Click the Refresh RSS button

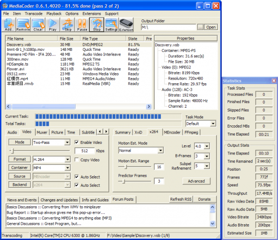pos(180,199)
